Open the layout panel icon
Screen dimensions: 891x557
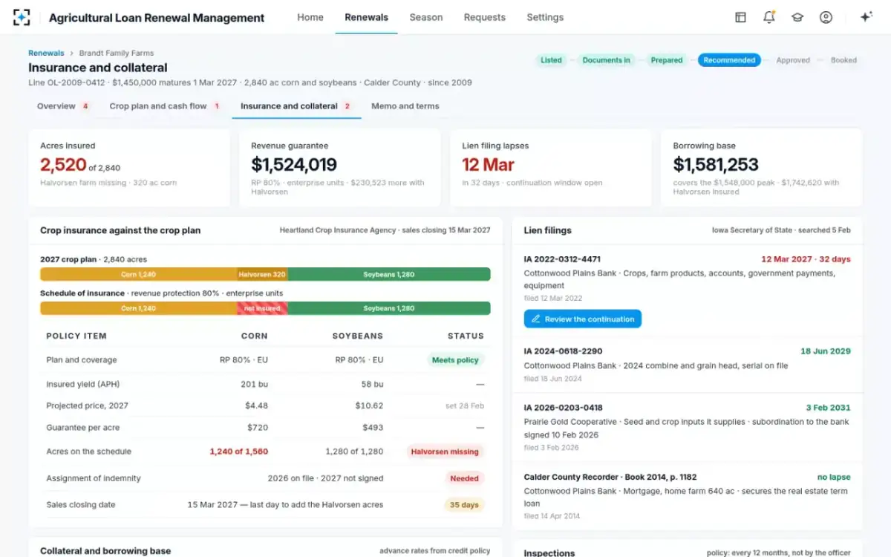pyautogui.click(x=740, y=17)
